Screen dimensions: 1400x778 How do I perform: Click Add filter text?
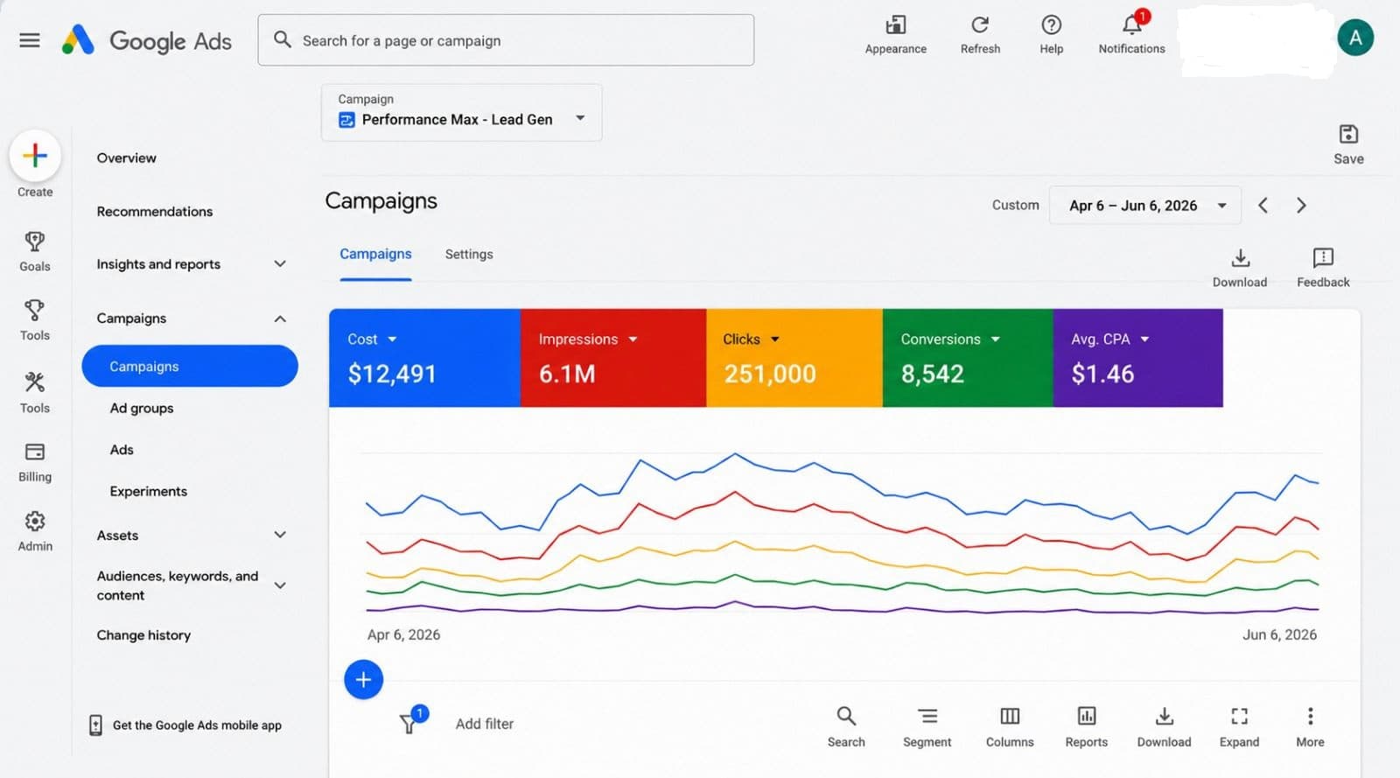(x=485, y=724)
